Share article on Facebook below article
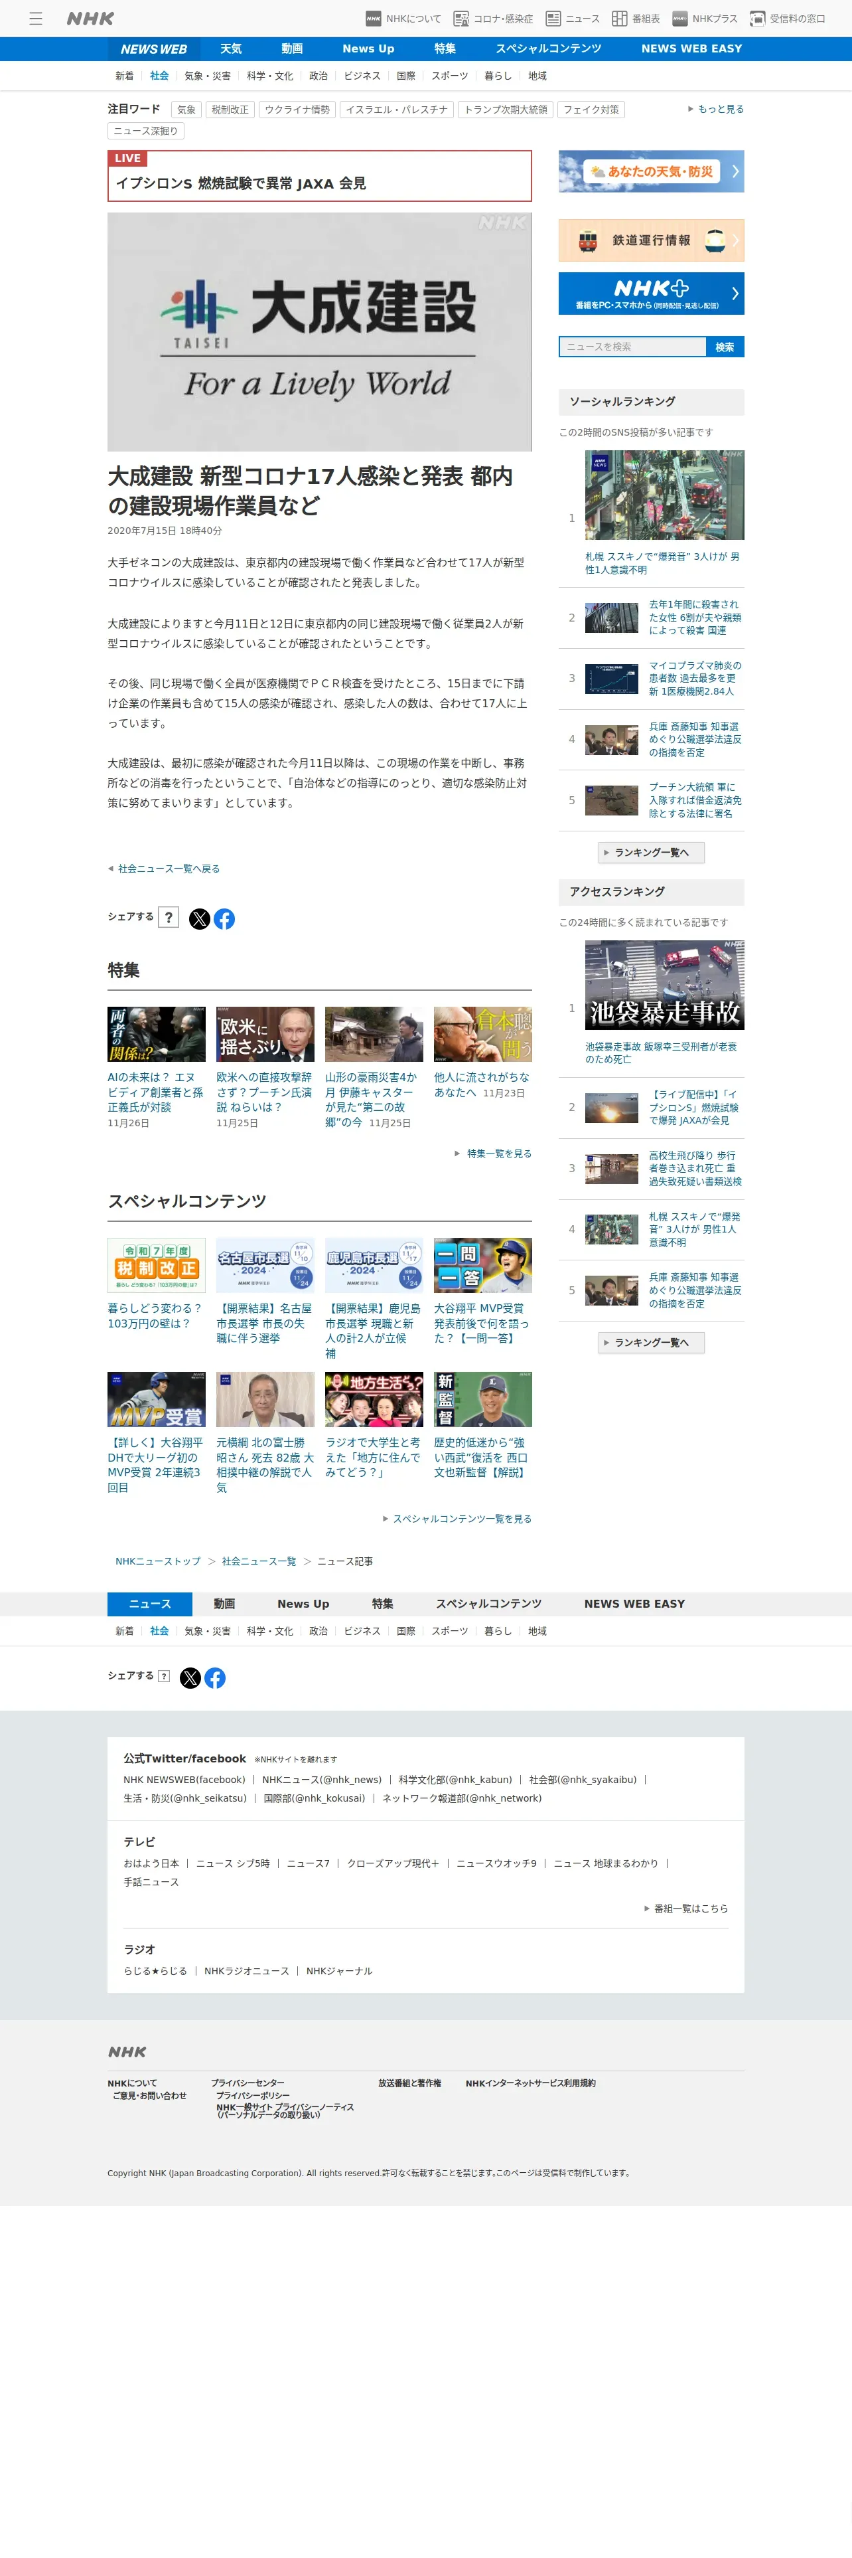The width and height of the screenshot is (852, 2558). point(224,918)
